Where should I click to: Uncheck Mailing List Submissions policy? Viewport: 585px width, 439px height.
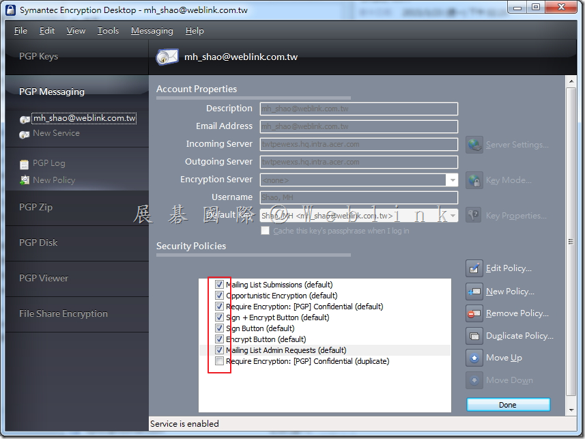[219, 285]
